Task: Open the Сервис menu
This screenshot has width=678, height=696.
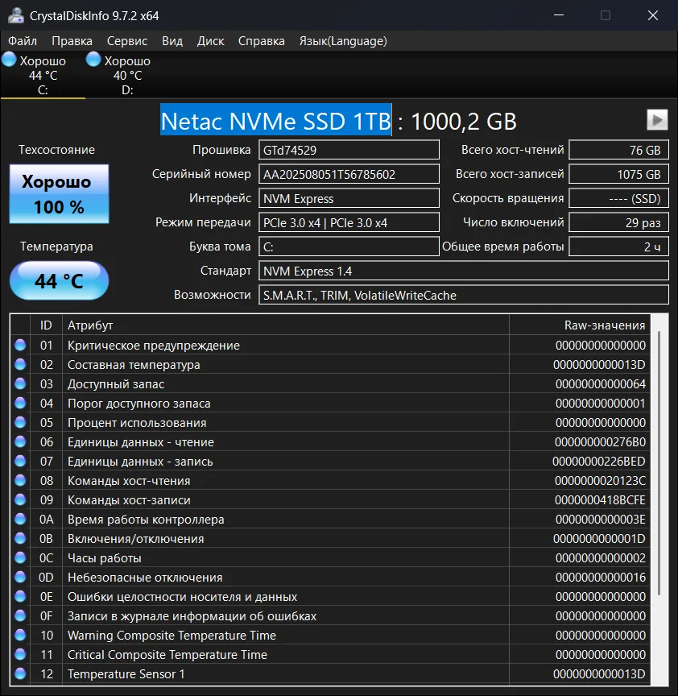Action: 127,41
